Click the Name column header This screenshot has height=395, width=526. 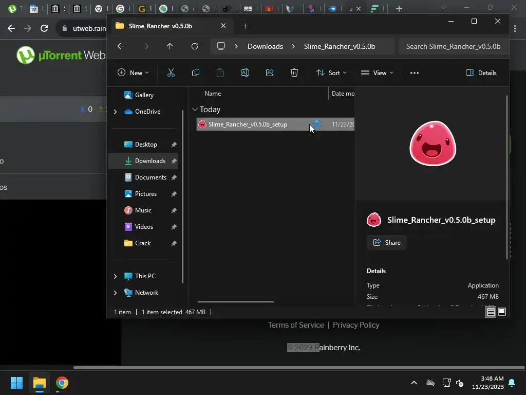click(x=213, y=94)
